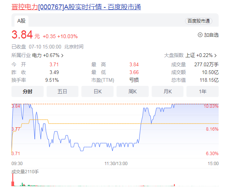Image resolution: width=229 pixels, height=191 pixels.
Task: Click the 09:30 time axis label
Action: pos(17,163)
